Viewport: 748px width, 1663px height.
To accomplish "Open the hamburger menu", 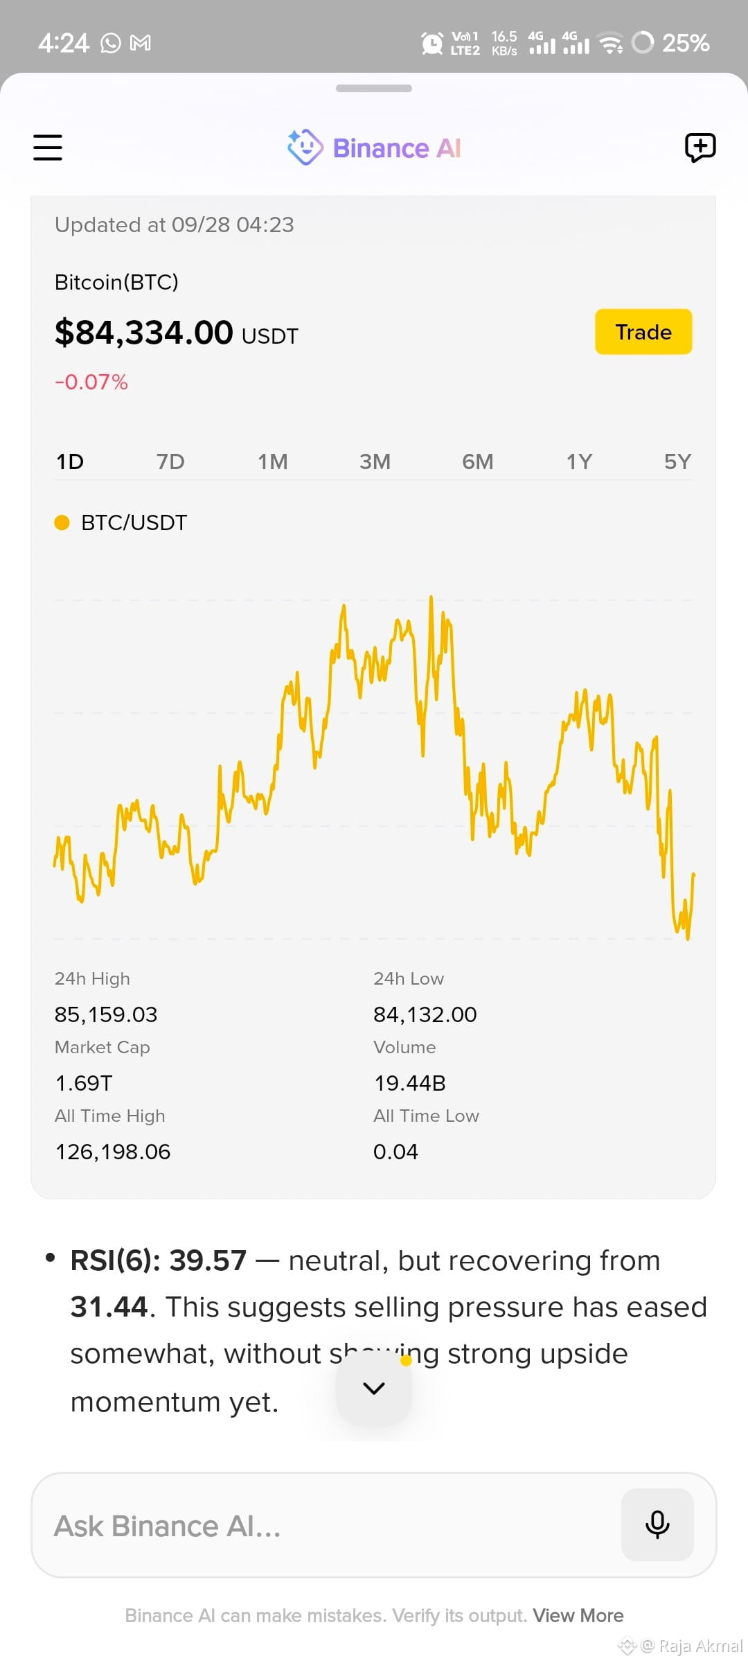I will pyautogui.click(x=48, y=148).
